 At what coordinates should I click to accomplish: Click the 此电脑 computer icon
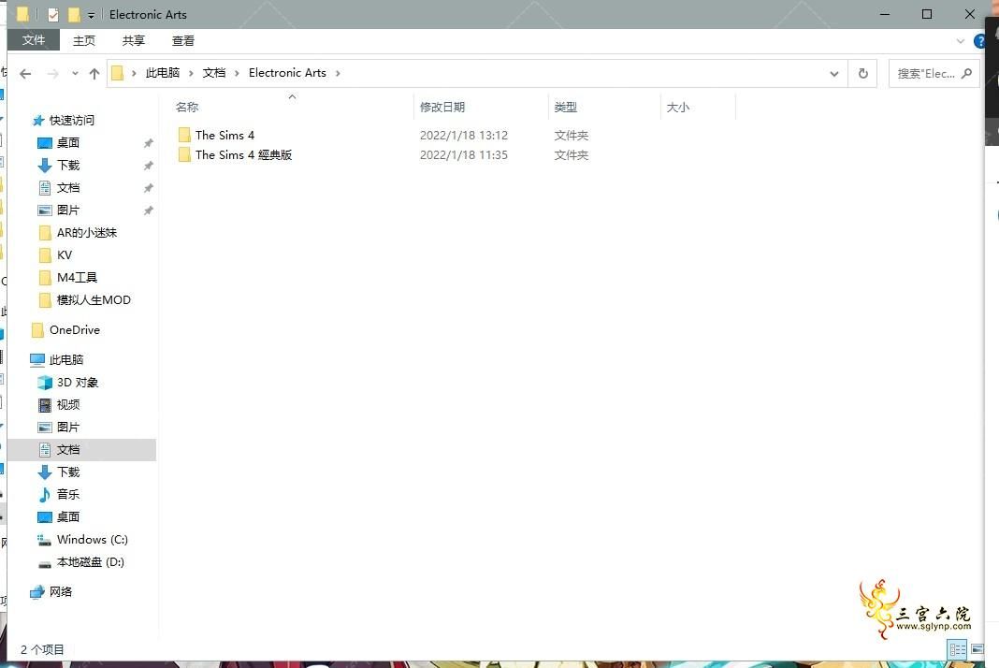coord(37,360)
